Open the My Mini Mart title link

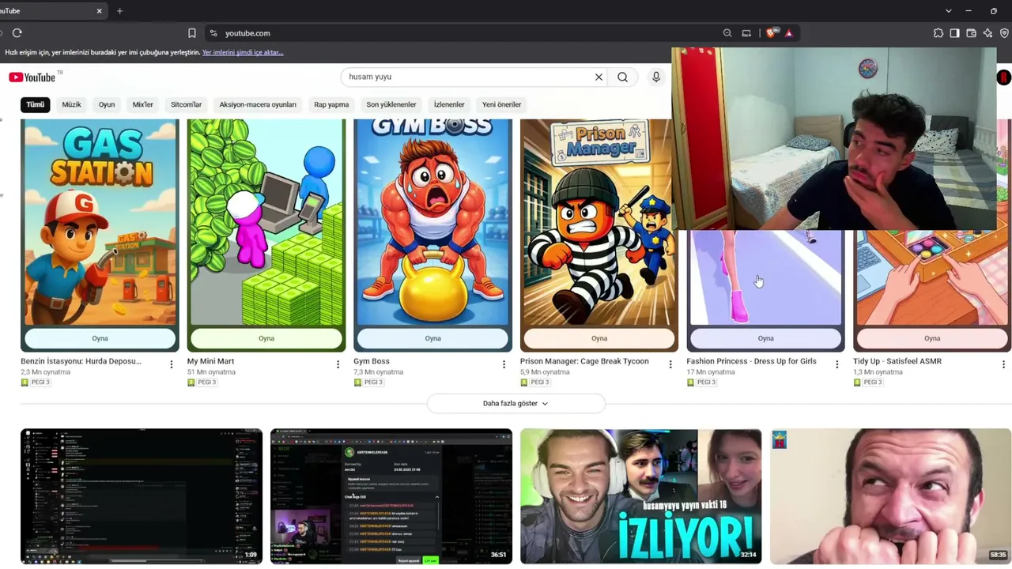[210, 361]
